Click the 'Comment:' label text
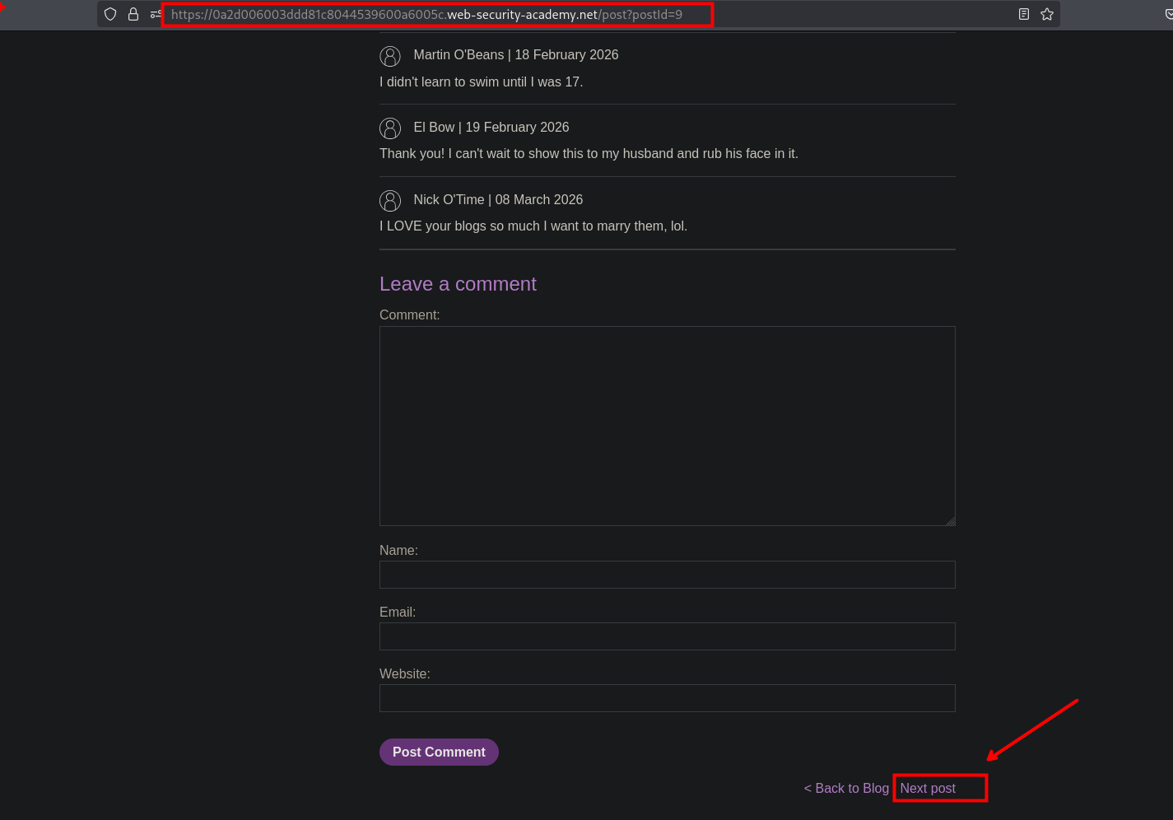1173x820 pixels. point(410,315)
